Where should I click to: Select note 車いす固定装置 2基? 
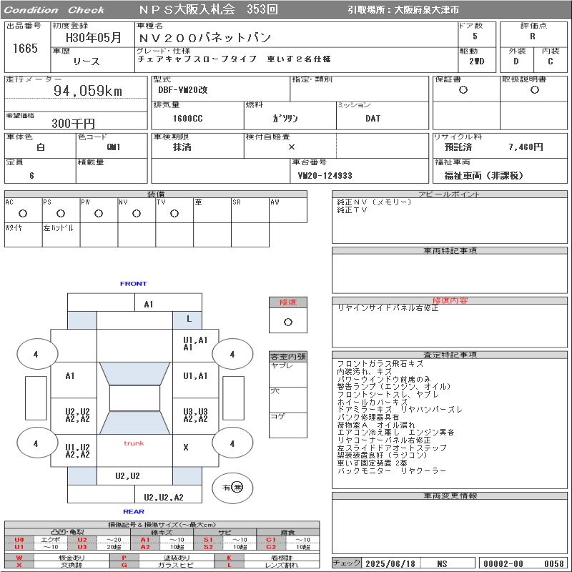(372, 463)
